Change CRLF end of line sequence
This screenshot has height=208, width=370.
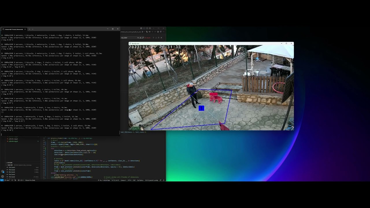tap(134, 180)
